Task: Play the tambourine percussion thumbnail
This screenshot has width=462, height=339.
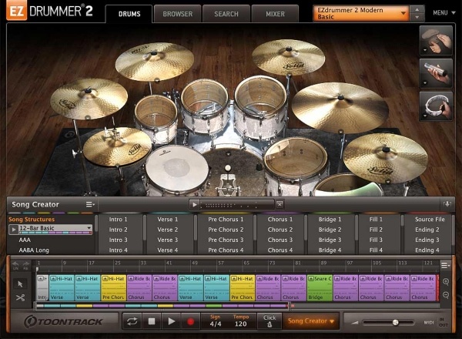Action: pyautogui.click(x=436, y=106)
